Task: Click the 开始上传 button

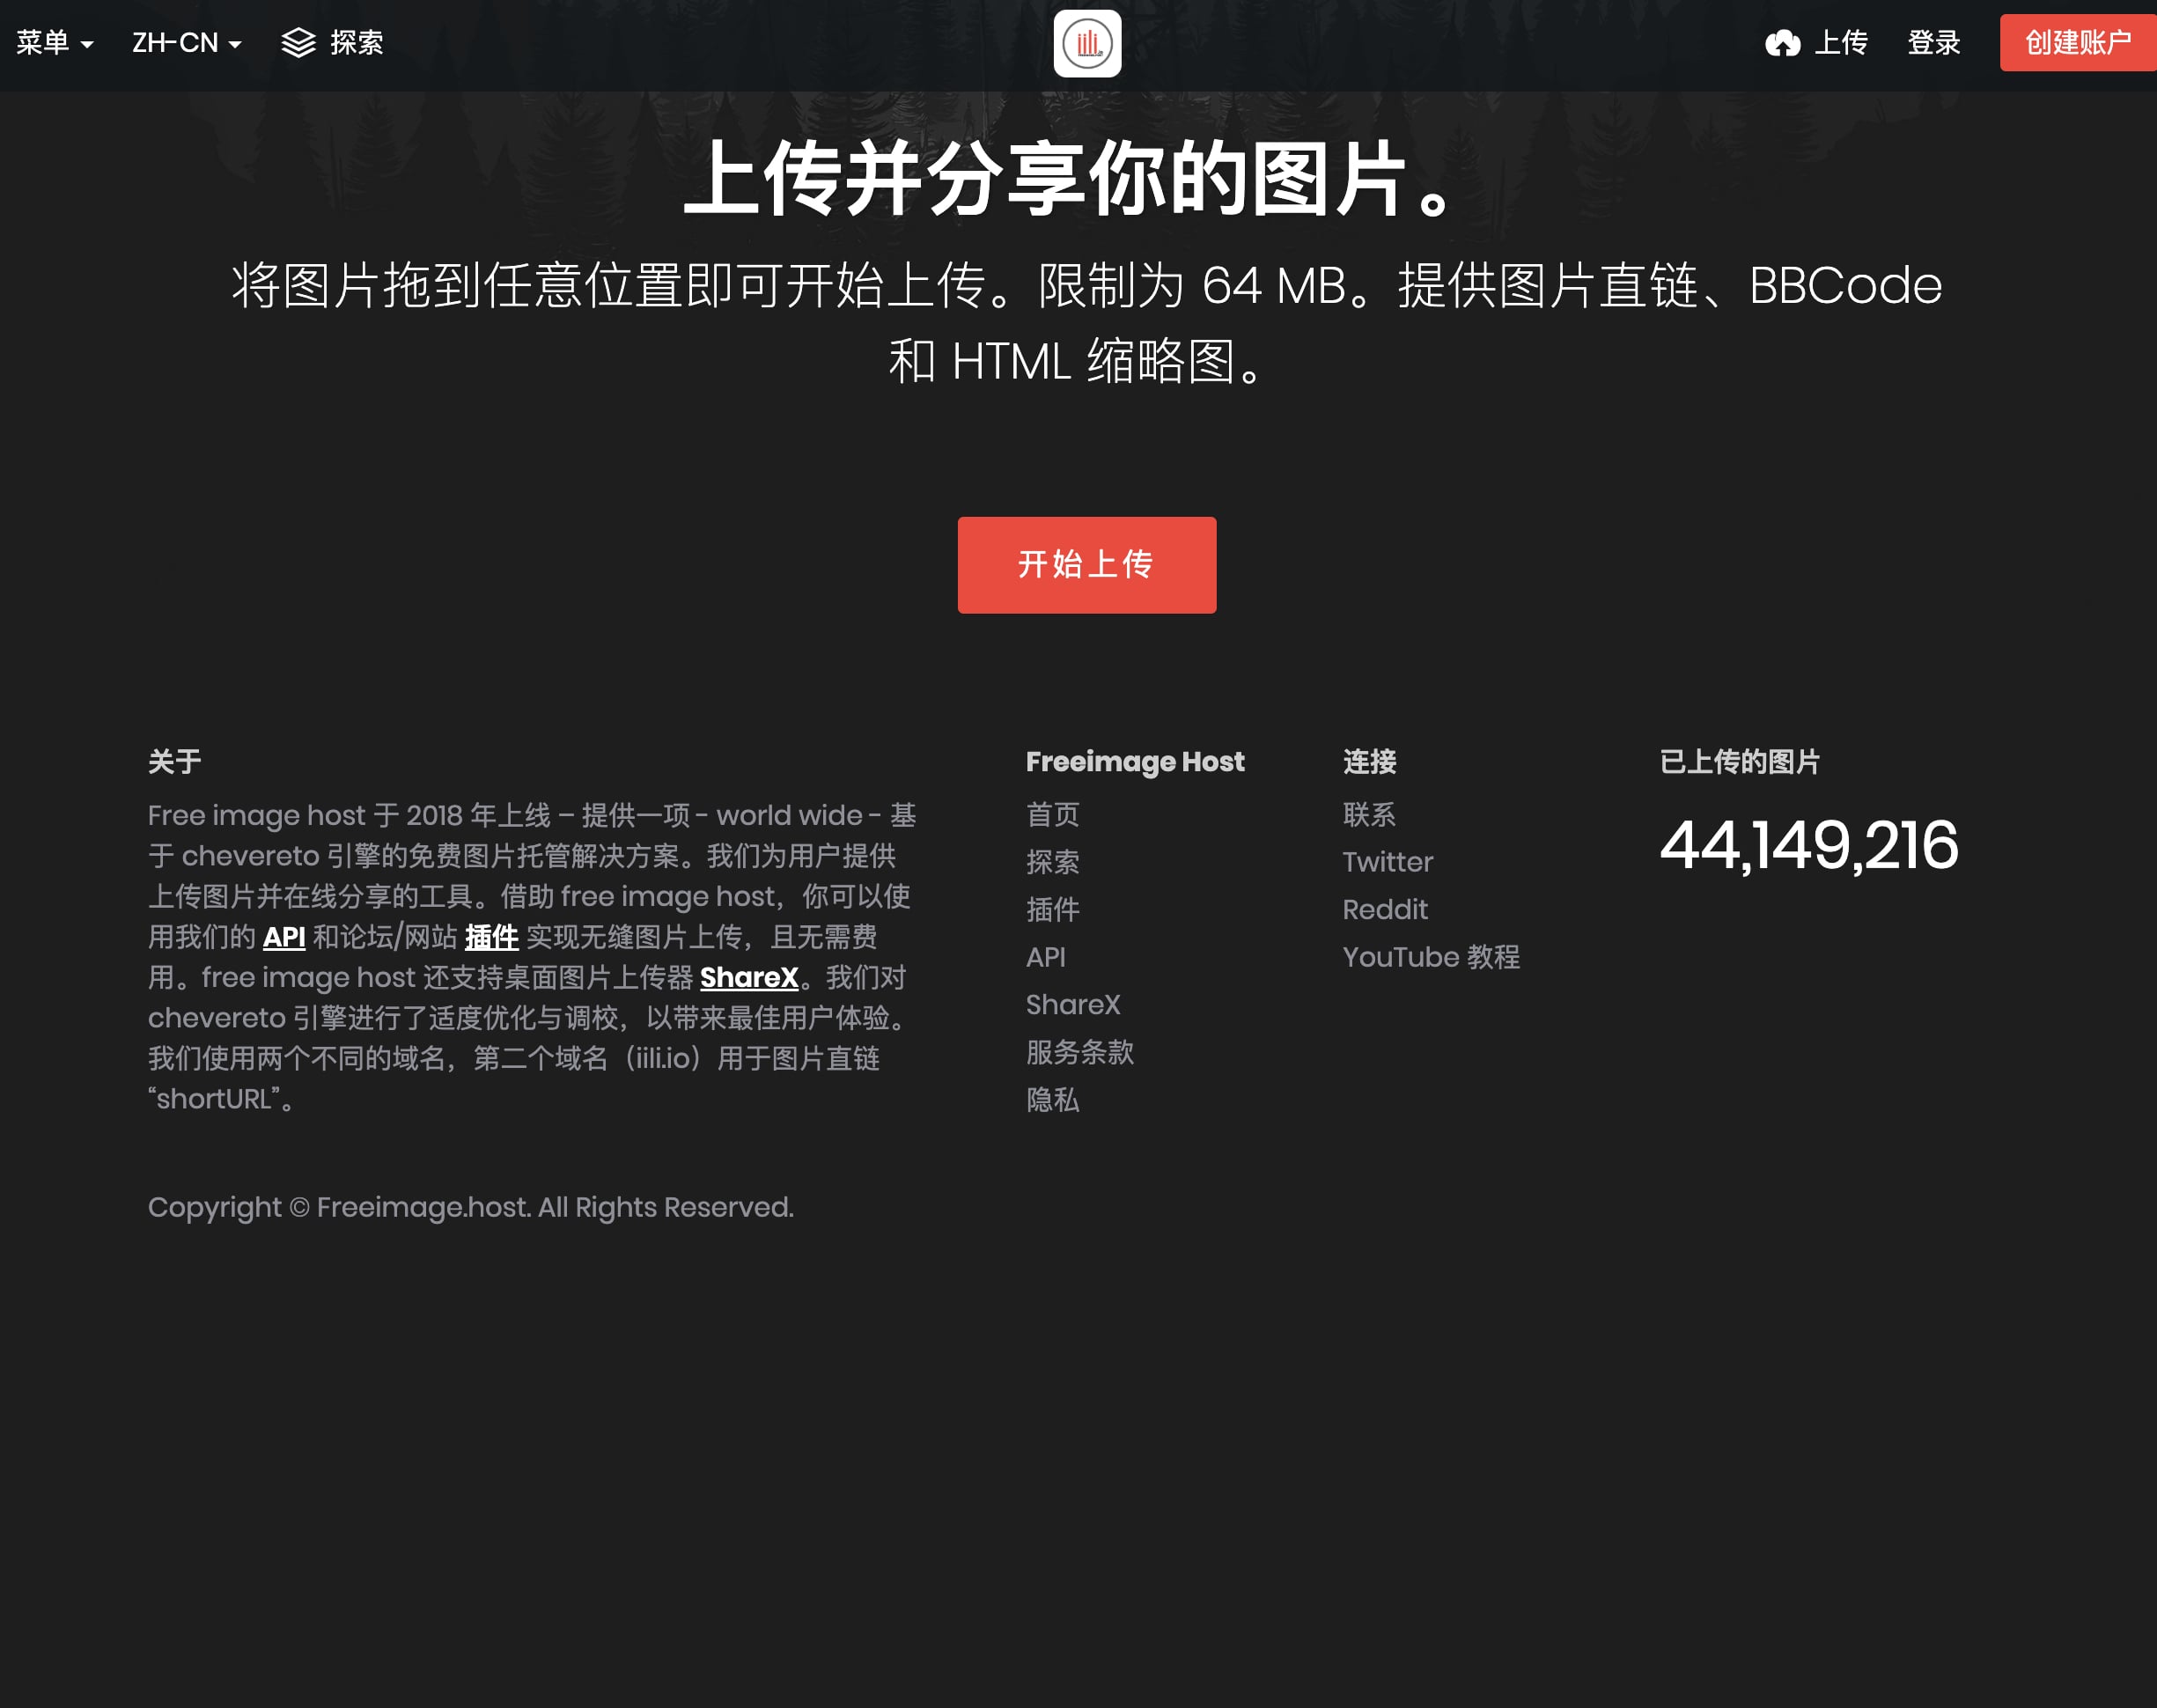Action: [x=1087, y=565]
